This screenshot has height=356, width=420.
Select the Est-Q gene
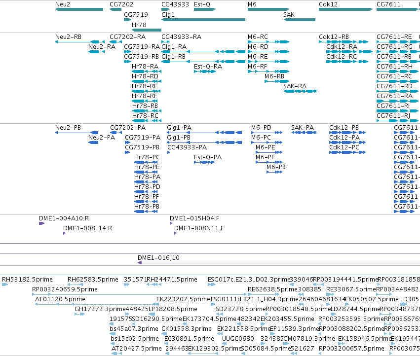pos(205,9)
